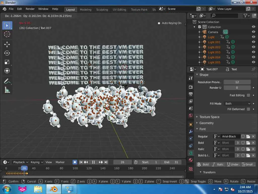Click the jump to end frame button
The height and width of the screenshot is (194, 258).
point(106,162)
